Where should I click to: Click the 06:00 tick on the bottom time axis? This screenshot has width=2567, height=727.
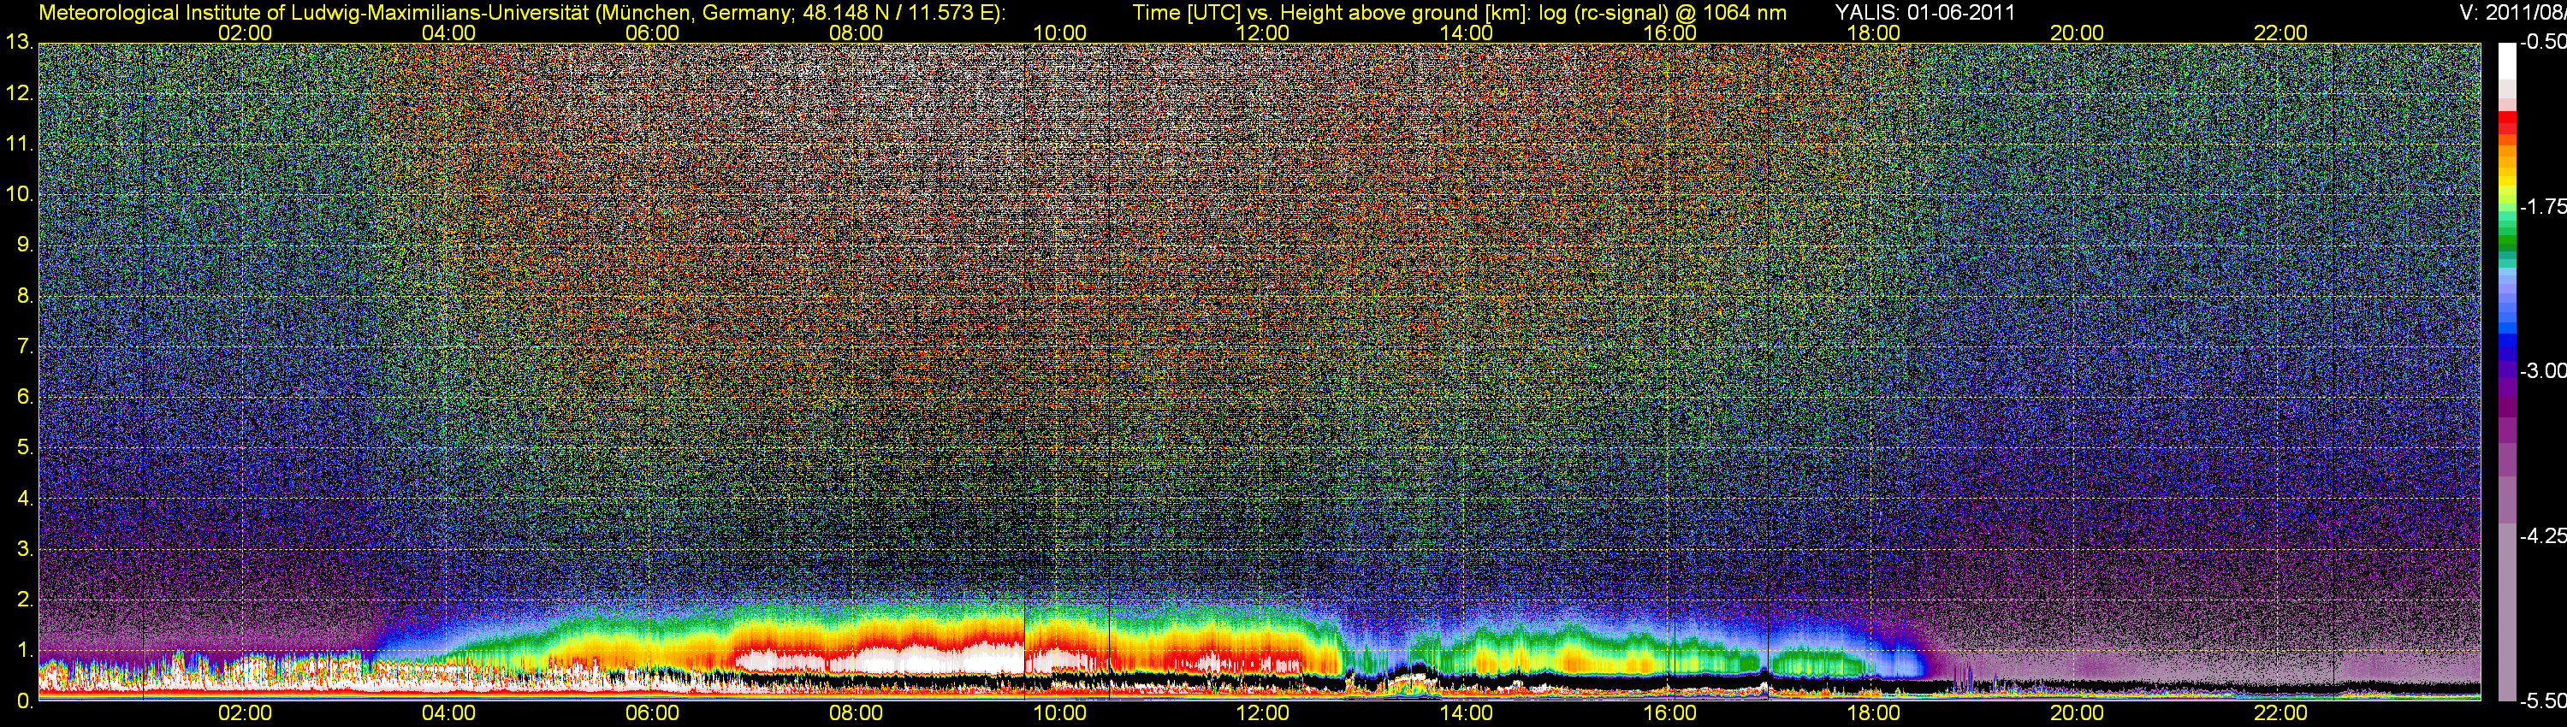(x=652, y=713)
